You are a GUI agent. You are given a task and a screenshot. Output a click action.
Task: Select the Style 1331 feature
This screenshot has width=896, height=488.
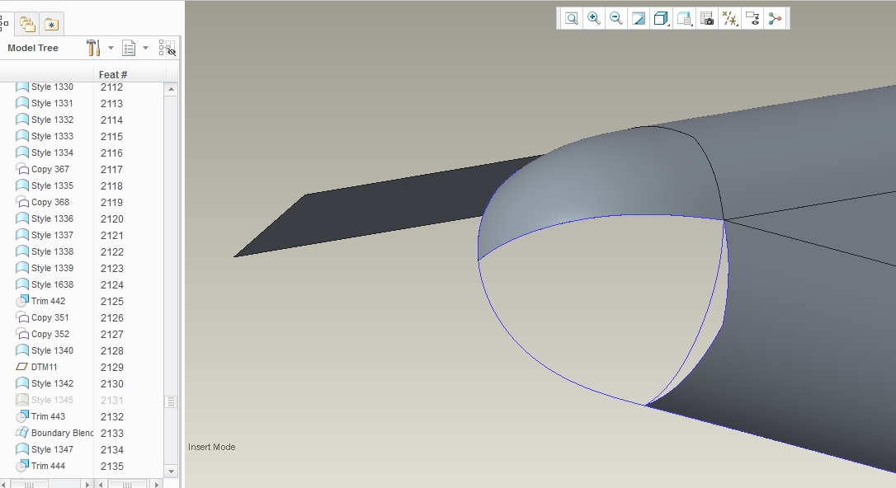pos(52,103)
